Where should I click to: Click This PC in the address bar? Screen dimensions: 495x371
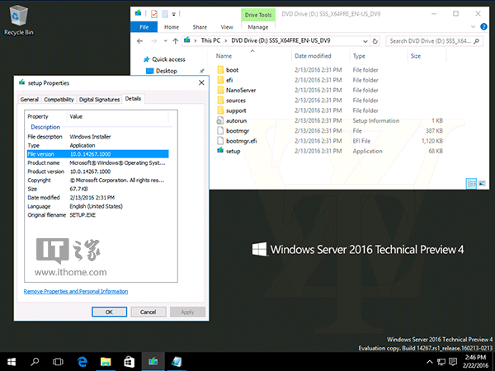pos(210,40)
